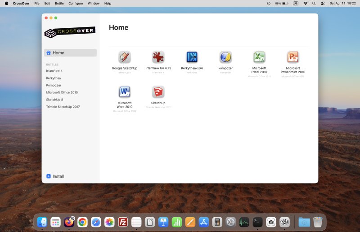Click the red SketchUp 2017 icon
The image size is (360, 232).
(x=158, y=92)
